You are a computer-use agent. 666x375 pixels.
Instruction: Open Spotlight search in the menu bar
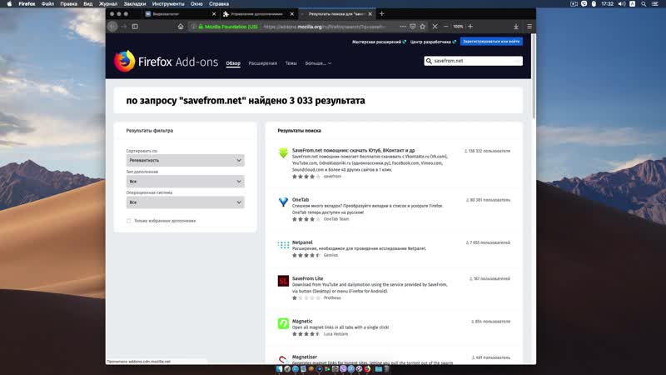644,4
